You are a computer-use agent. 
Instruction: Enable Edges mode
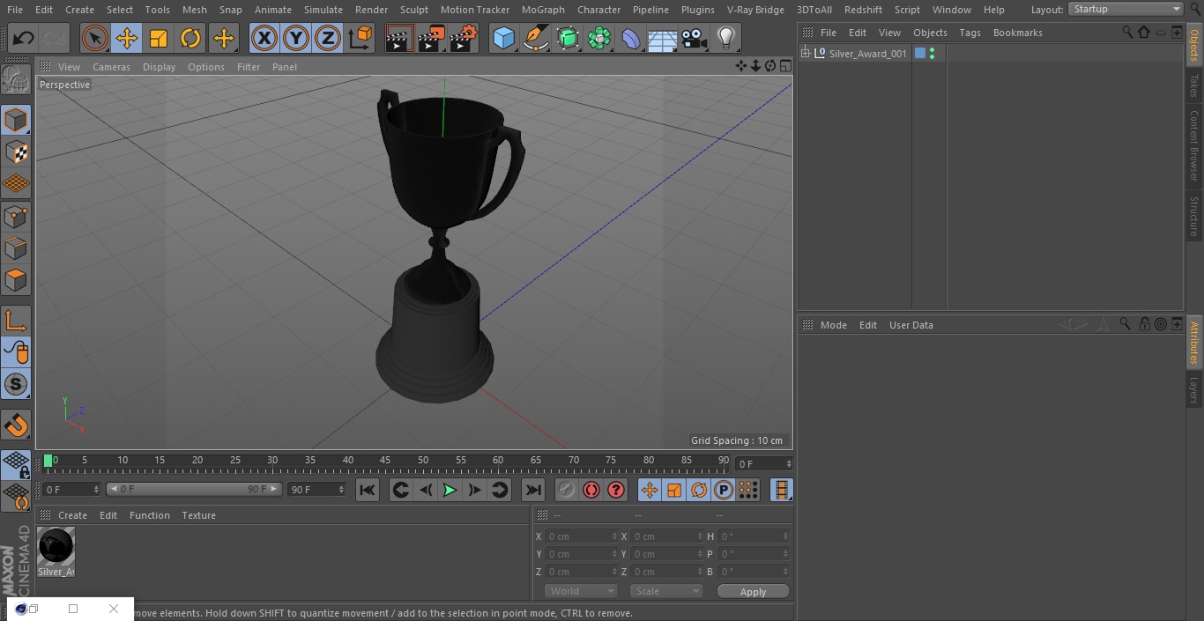point(16,248)
